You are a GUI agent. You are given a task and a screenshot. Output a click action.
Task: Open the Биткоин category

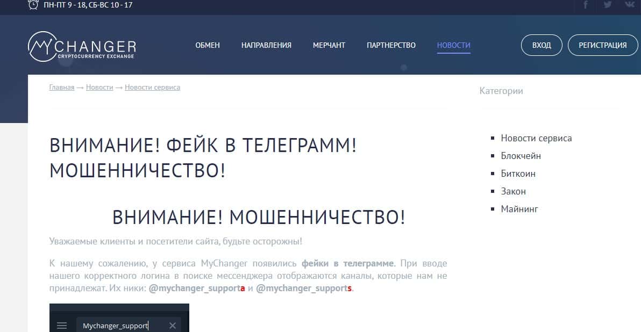[518, 174]
